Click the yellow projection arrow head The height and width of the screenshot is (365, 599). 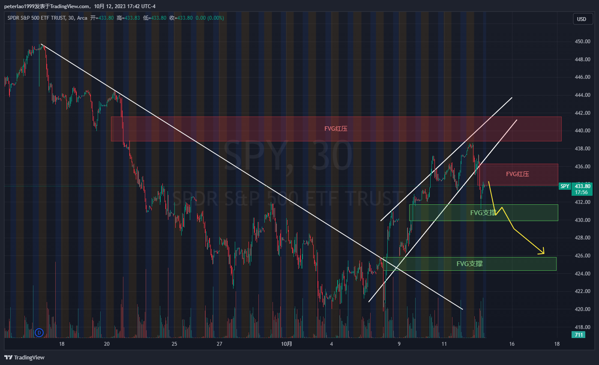(542, 253)
